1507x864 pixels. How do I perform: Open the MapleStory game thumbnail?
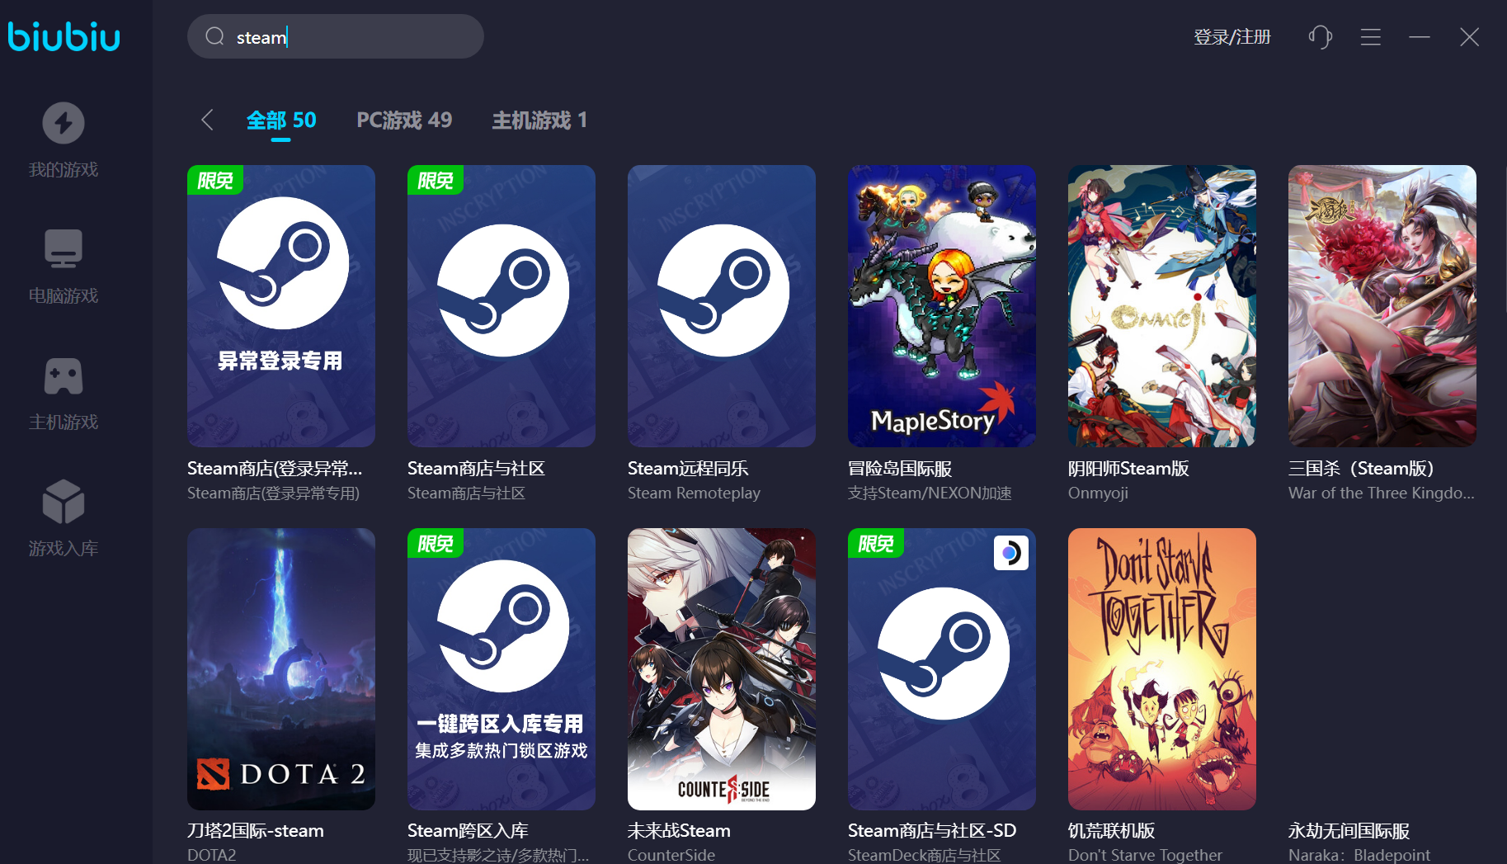[941, 306]
